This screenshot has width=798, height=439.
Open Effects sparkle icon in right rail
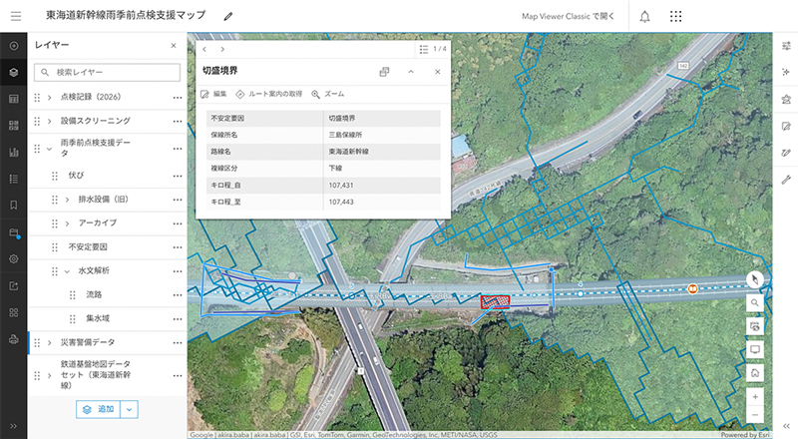(x=786, y=72)
